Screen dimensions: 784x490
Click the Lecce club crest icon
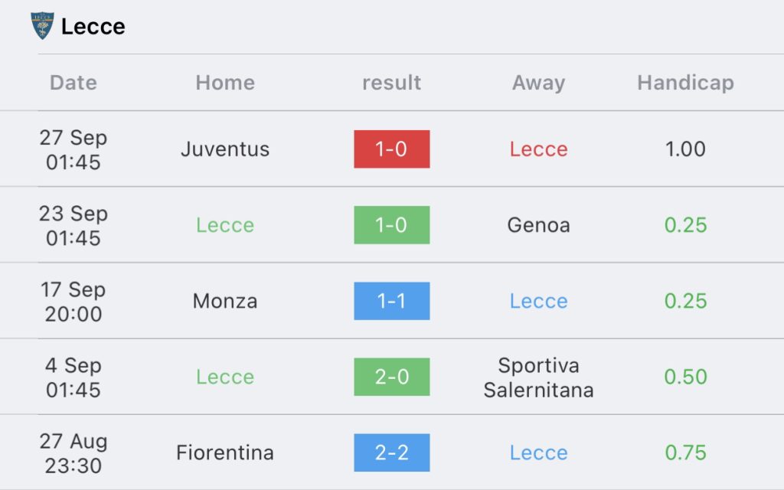(42, 25)
